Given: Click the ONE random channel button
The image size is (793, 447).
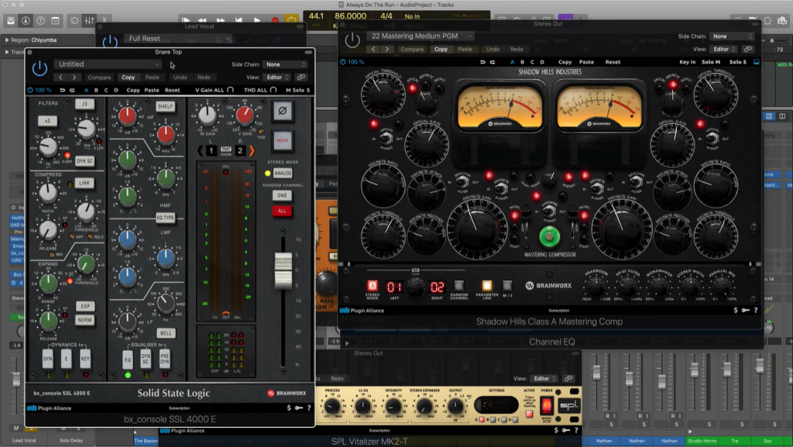Looking at the screenshot, I should tap(282, 195).
